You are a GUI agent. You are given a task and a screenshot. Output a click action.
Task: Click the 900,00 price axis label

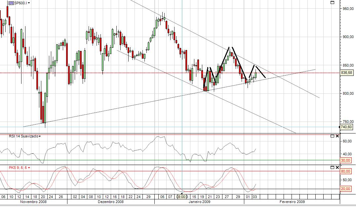pos(348,37)
